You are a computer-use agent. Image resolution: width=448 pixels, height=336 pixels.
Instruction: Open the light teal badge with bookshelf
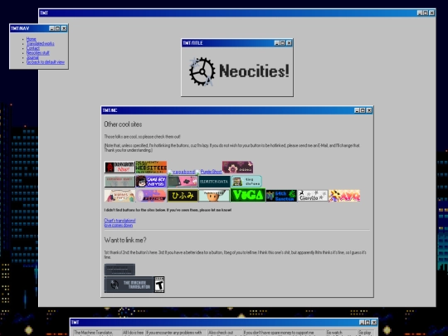pyautogui.click(x=246, y=182)
